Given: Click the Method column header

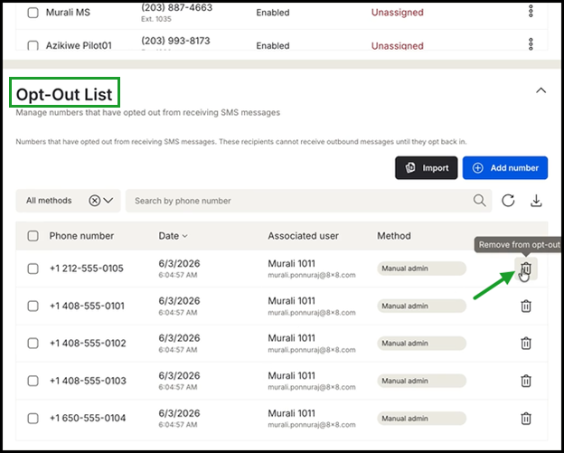Looking at the screenshot, I should [x=394, y=236].
